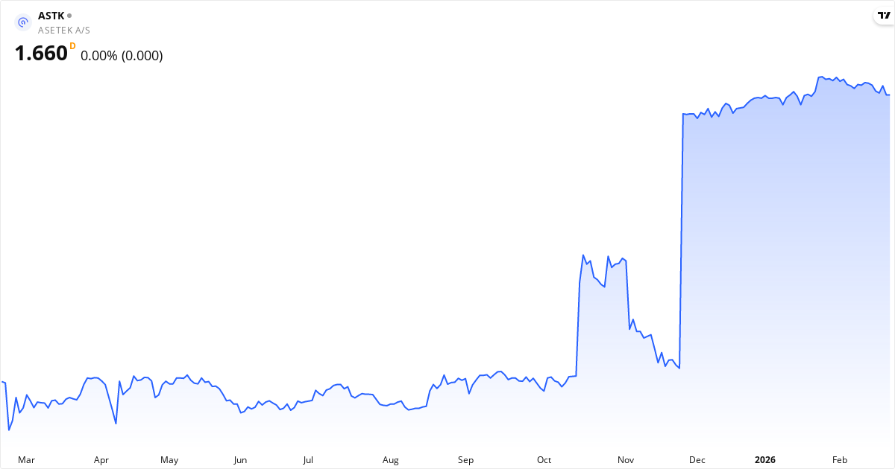Image resolution: width=895 pixels, height=469 pixels.
Task: Click the Jun time axis label
Action: 239,460
